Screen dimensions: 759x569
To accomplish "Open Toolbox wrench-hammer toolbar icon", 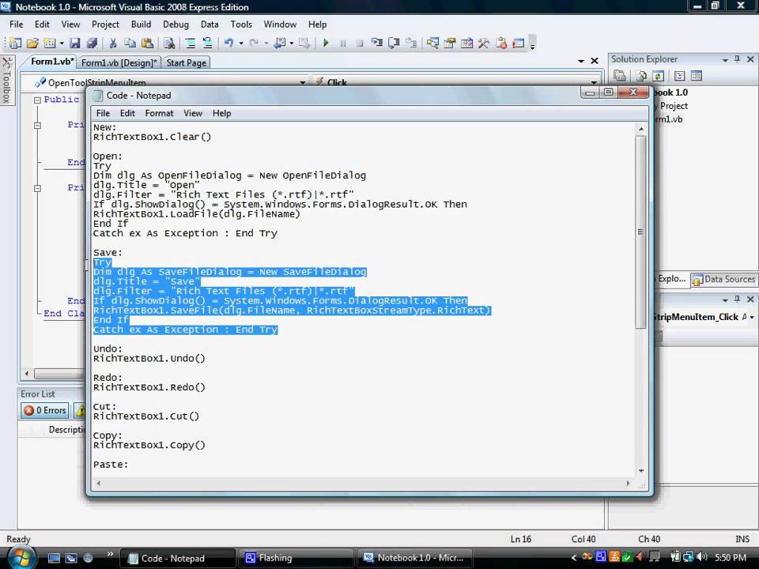I will coord(484,43).
